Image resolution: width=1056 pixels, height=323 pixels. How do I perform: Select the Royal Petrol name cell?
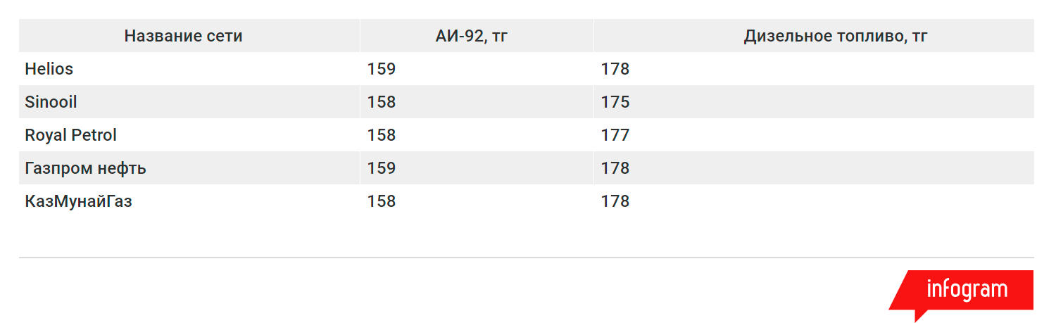[x=71, y=135]
